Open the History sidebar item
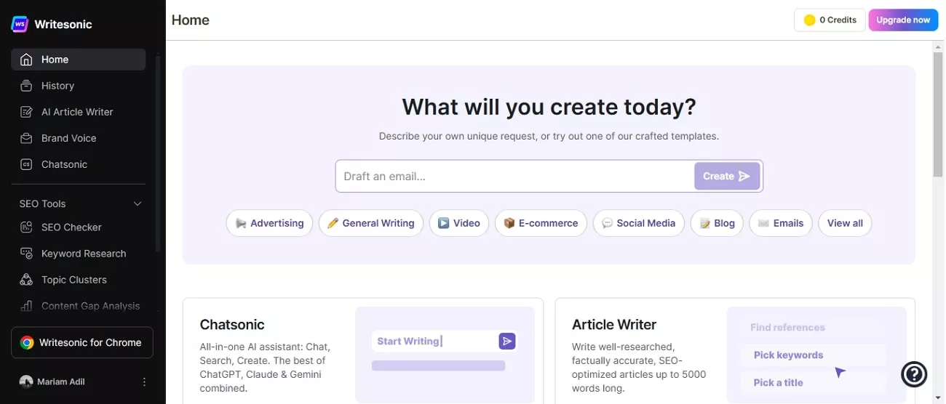 tap(57, 86)
